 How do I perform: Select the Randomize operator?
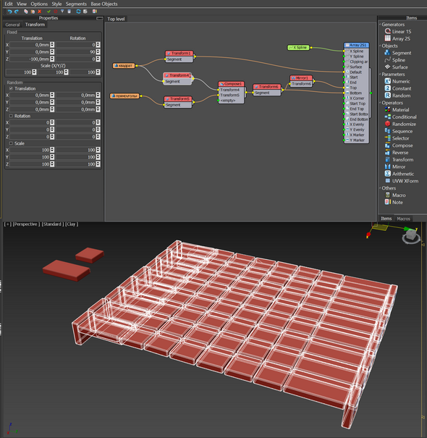[x=400, y=124]
